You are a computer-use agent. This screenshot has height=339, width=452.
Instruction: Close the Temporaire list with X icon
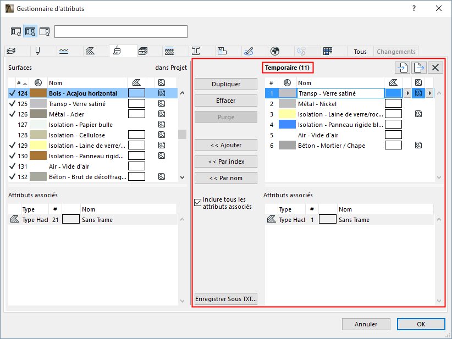(436, 68)
